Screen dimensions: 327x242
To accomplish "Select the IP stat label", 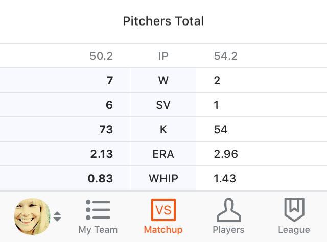I will point(163,56).
